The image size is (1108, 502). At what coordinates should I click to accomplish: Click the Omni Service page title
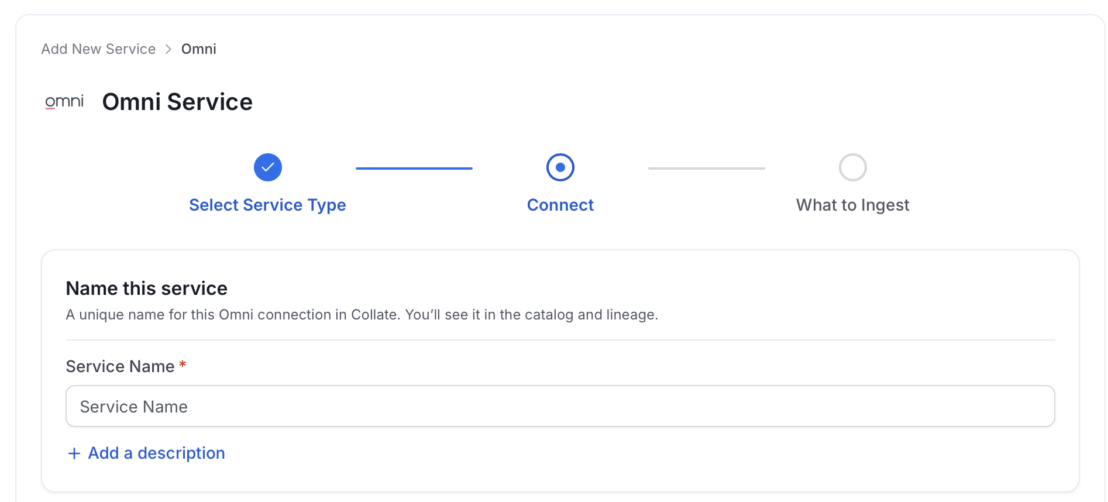tap(177, 102)
